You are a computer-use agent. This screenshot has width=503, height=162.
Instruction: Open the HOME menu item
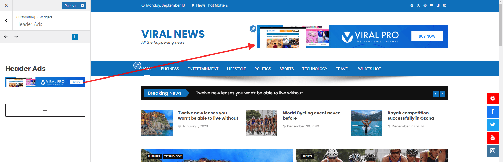(x=147, y=69)
